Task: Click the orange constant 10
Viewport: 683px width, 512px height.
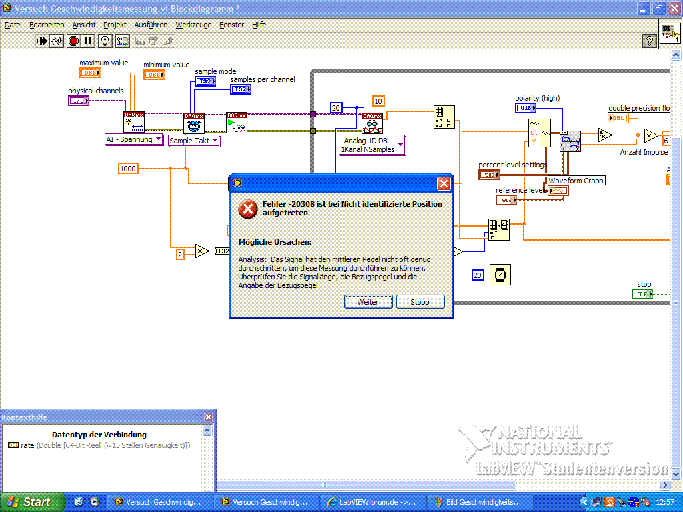Action: [378, 101]
